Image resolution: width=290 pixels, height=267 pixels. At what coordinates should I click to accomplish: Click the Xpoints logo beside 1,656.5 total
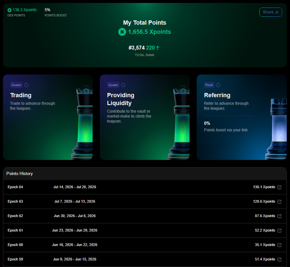coord(122,32)
